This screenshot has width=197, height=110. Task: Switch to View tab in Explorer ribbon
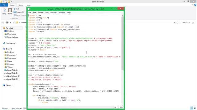click(29, 5)
